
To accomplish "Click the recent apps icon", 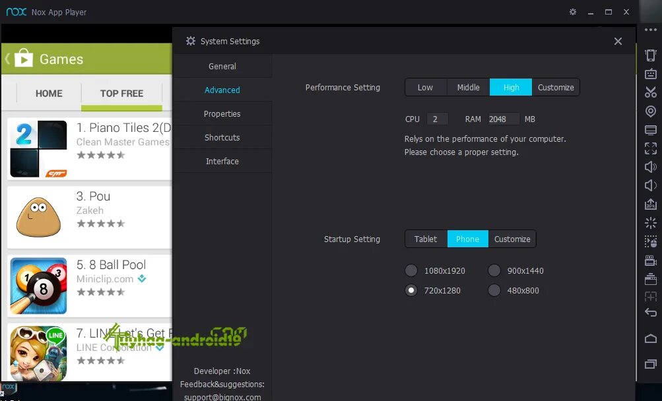I will tap(651, 364).
